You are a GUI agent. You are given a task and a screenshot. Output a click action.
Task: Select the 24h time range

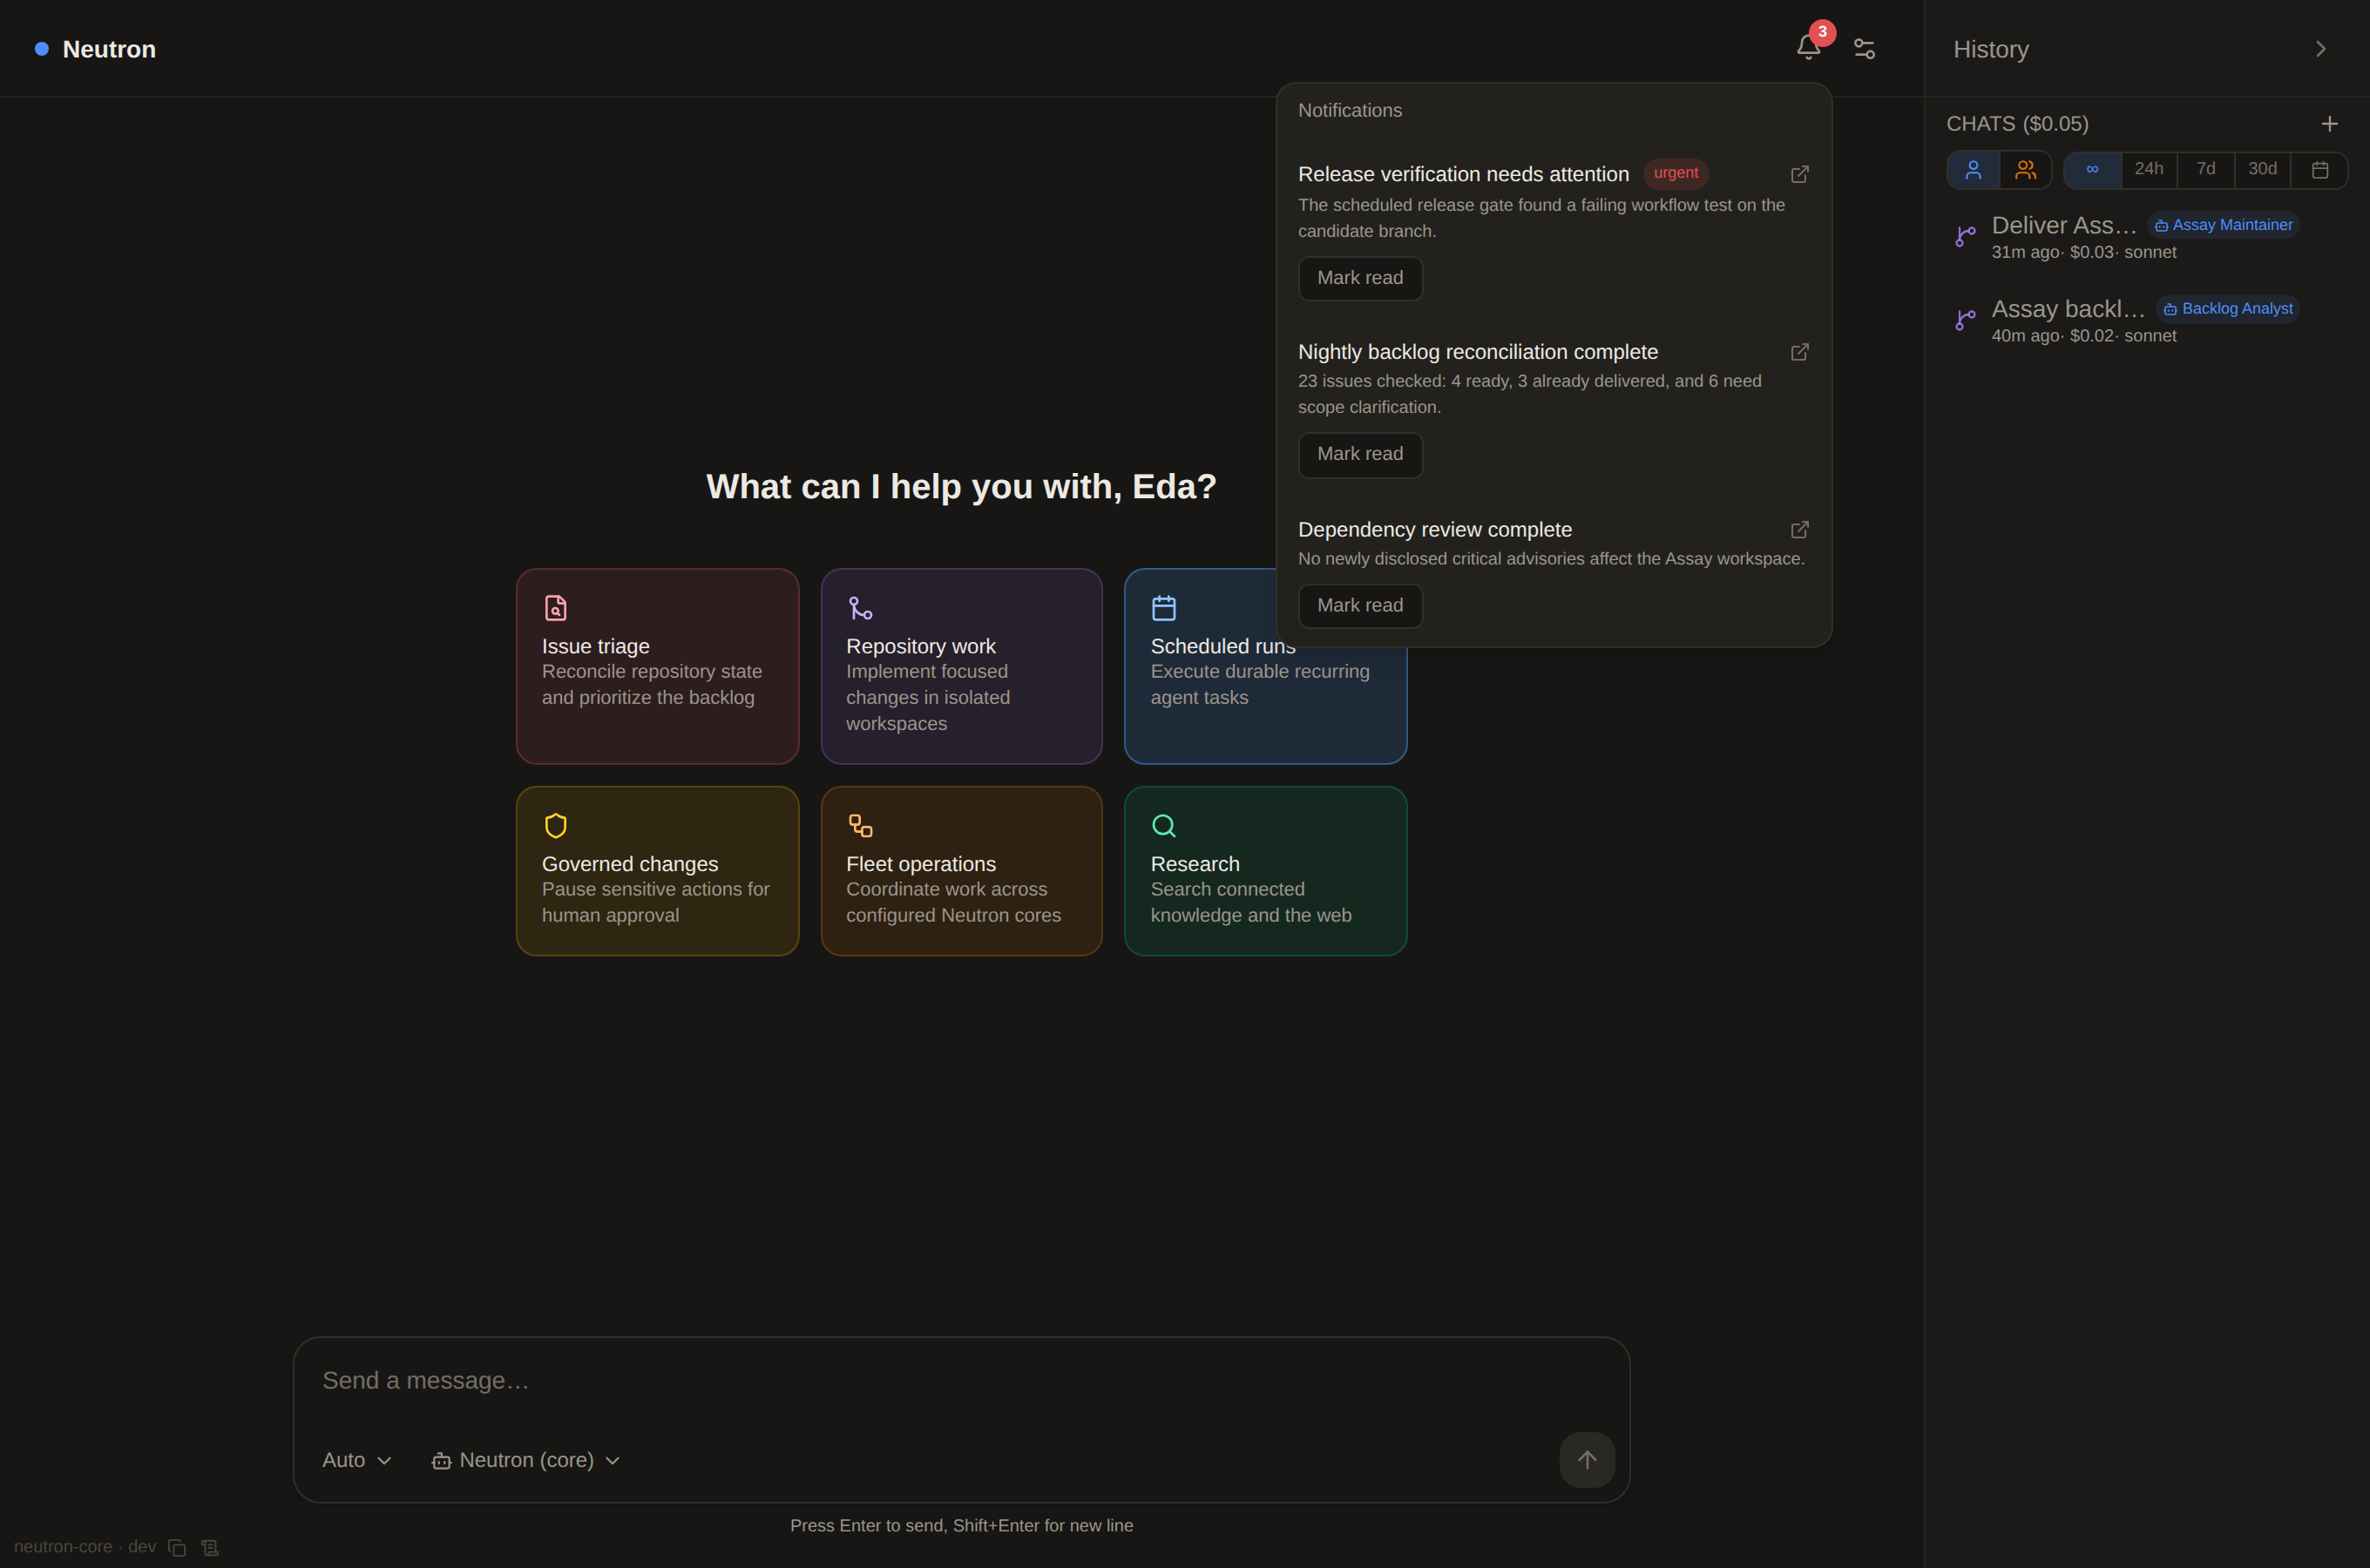(2149, 170)
